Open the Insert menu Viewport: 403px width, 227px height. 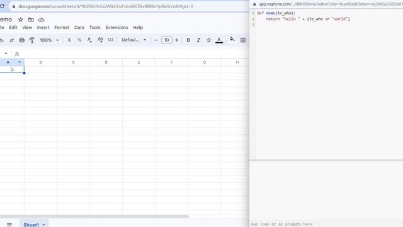43,27
